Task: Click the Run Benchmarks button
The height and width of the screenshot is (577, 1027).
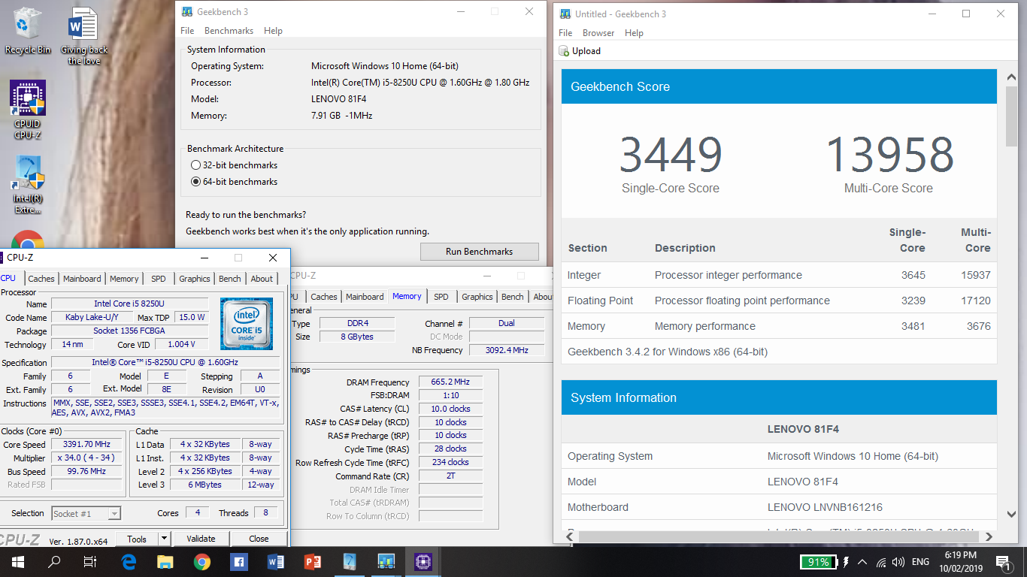Action: point(480,252)
